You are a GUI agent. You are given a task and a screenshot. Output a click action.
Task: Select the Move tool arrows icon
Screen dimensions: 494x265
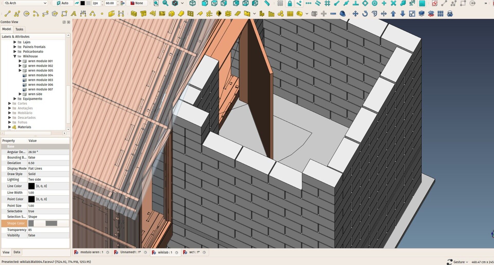coord(355,14)
